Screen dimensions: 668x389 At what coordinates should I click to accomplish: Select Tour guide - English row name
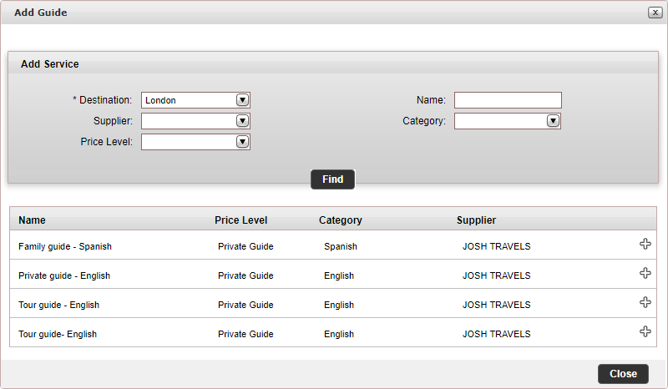(58, 305)
